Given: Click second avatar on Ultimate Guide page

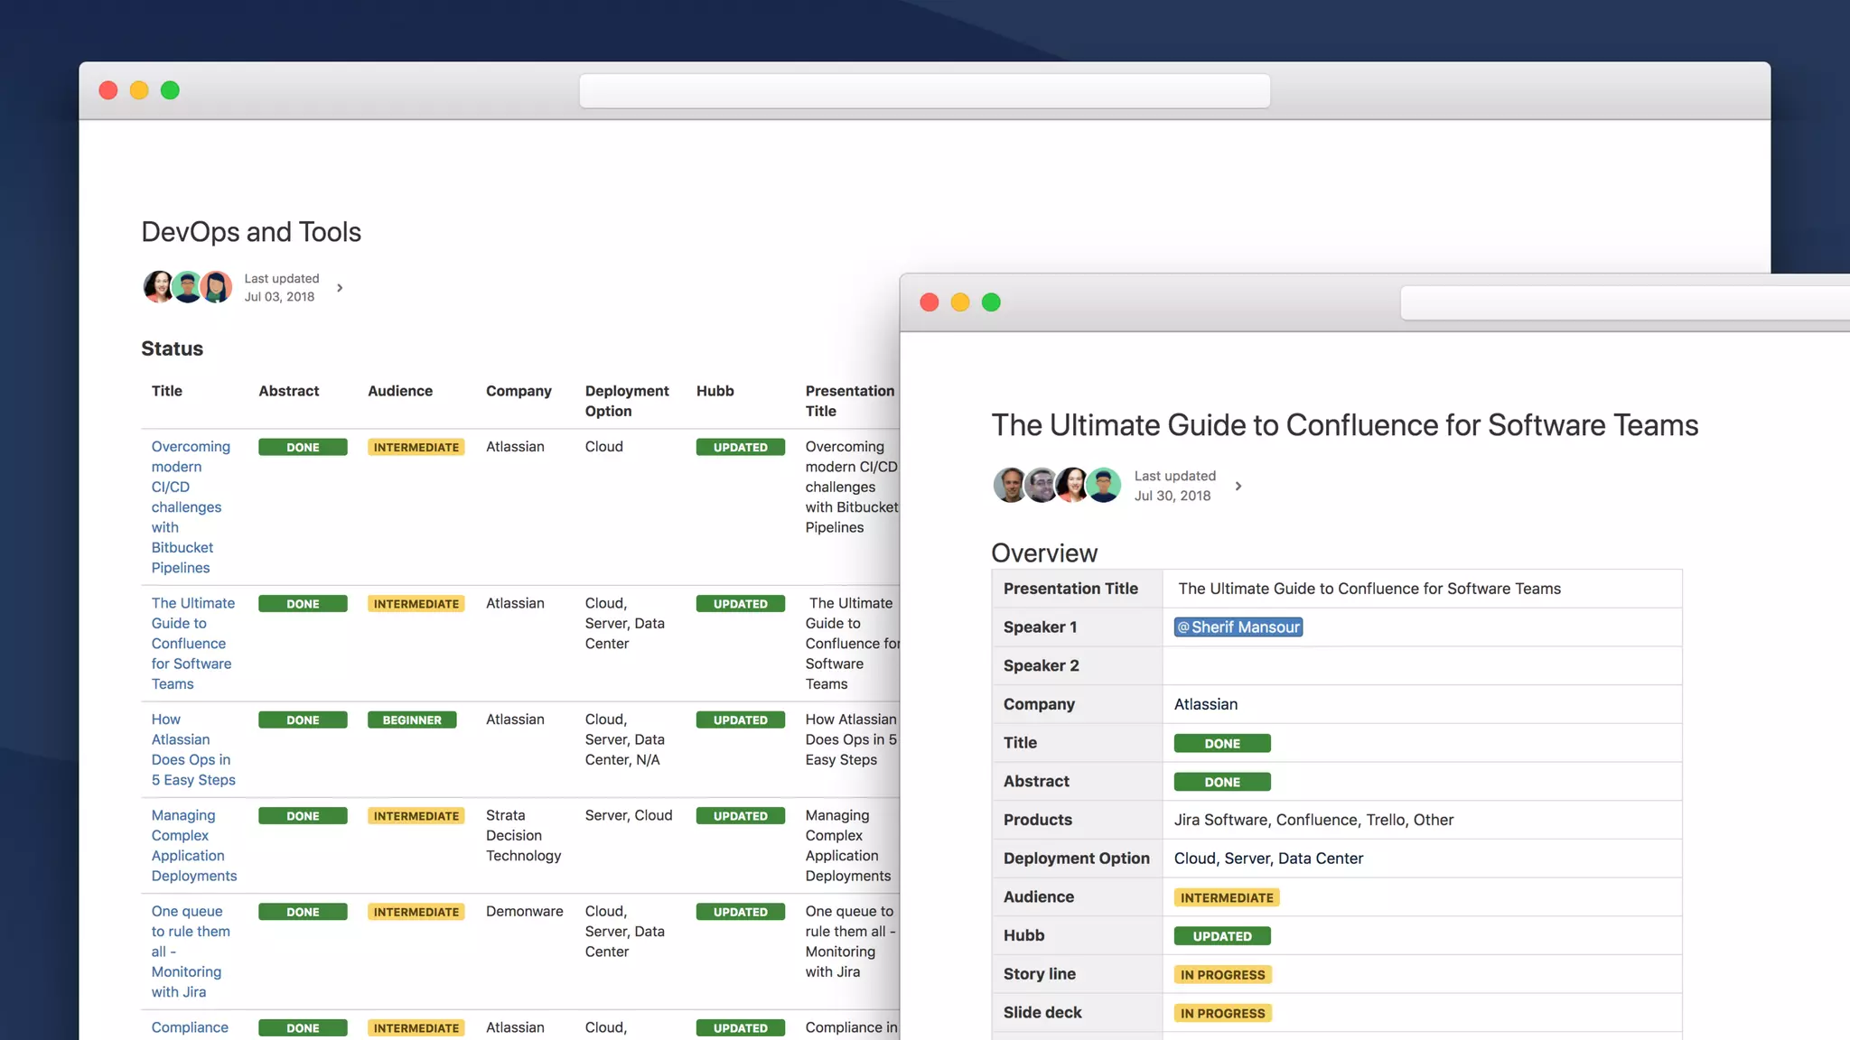Looking at the screenshot, I should click(1041, 485).
